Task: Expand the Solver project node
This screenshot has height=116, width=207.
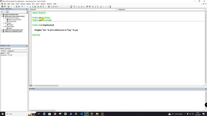Action: tap(1, 15)
